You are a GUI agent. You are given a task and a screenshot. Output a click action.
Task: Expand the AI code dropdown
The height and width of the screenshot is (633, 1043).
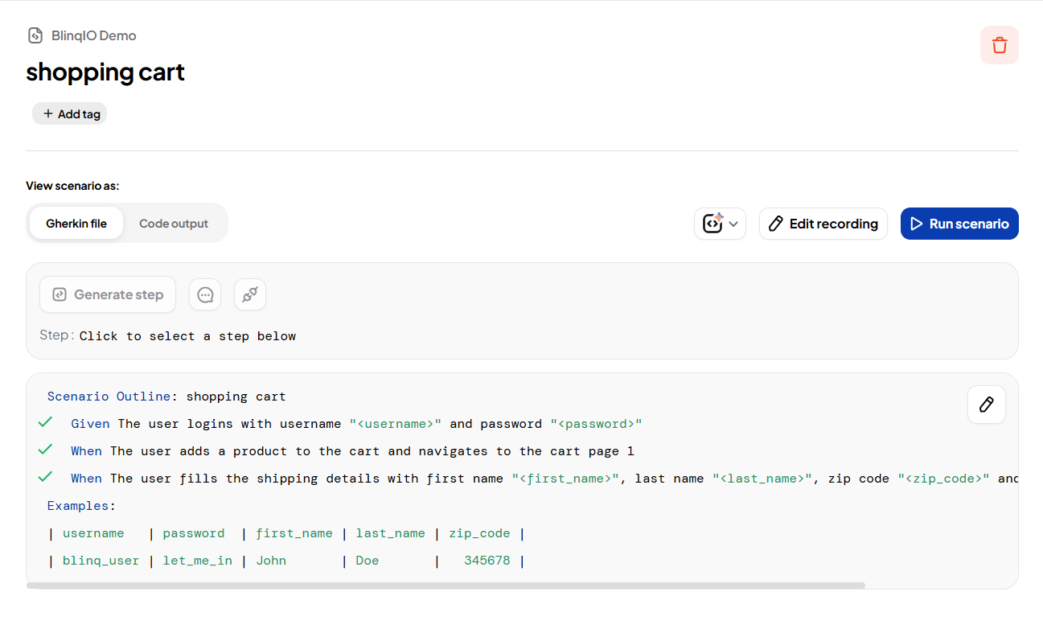tap(720, 224)
